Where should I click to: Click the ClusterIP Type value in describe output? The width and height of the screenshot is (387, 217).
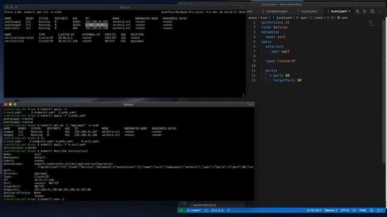(x=42, y=177)
